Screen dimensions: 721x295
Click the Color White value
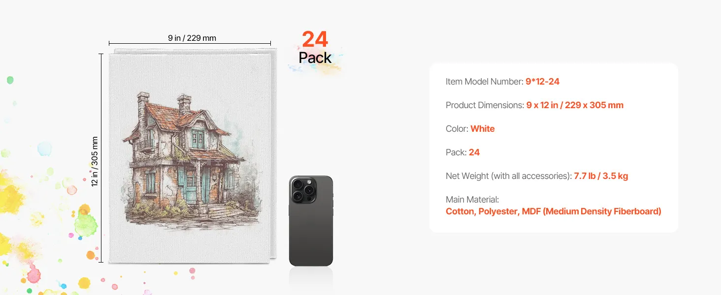click(x=482, y=129)
